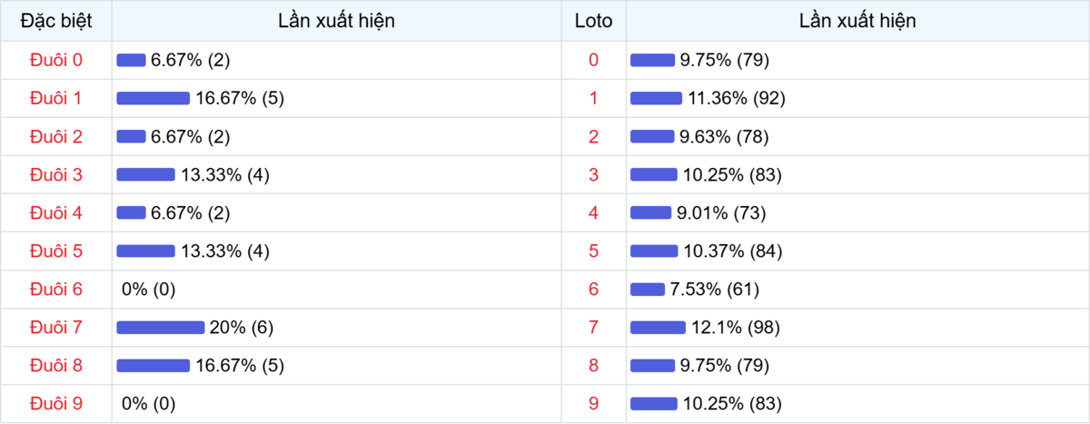Select the 'Đuôi 5' row label

coord(56,251)
